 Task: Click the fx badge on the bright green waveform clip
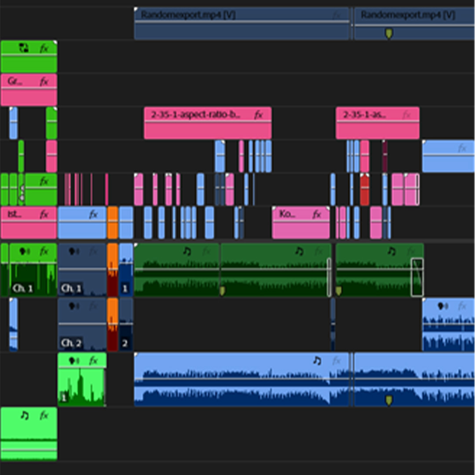click(x=93, y=361)
